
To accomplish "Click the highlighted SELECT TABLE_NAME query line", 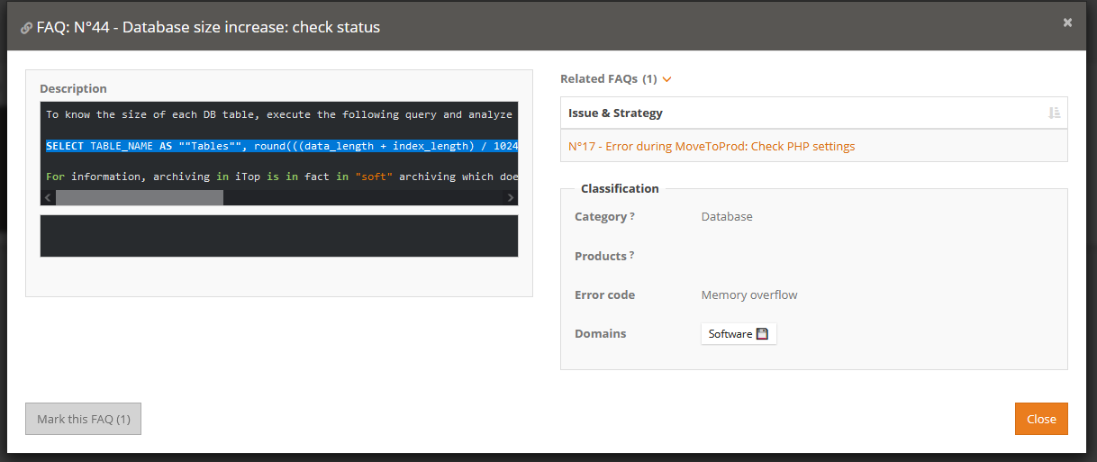I will (281, 146).
